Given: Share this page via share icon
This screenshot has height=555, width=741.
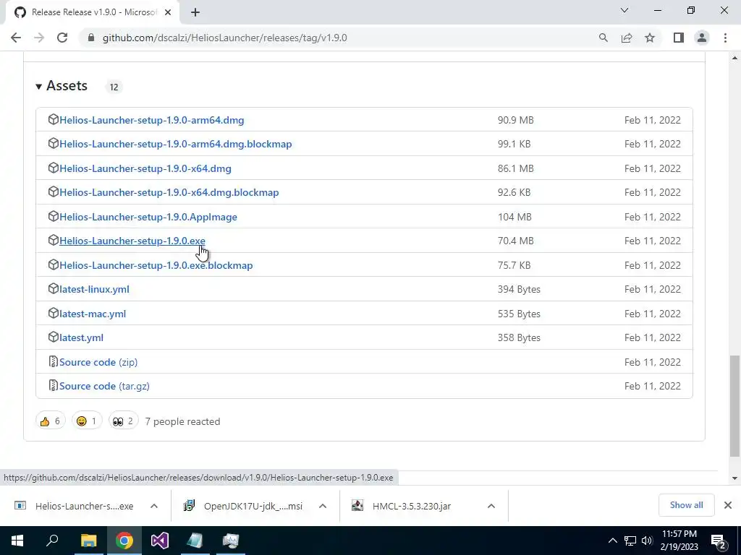Looking at the screenshot, I should pyautogui.click(x=627, y=38).
